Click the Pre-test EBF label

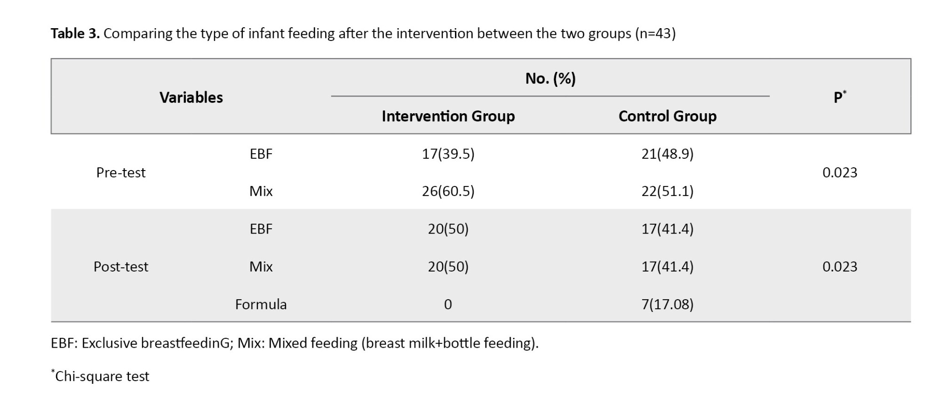(x=261, y=154)
